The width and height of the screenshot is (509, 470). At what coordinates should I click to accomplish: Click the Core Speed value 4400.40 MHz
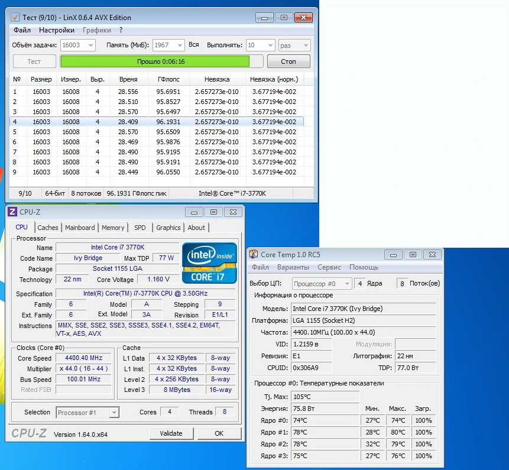tap(84, 358)
